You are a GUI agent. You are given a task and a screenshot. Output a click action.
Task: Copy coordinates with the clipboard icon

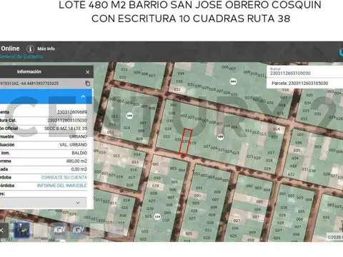pos(88,84)
